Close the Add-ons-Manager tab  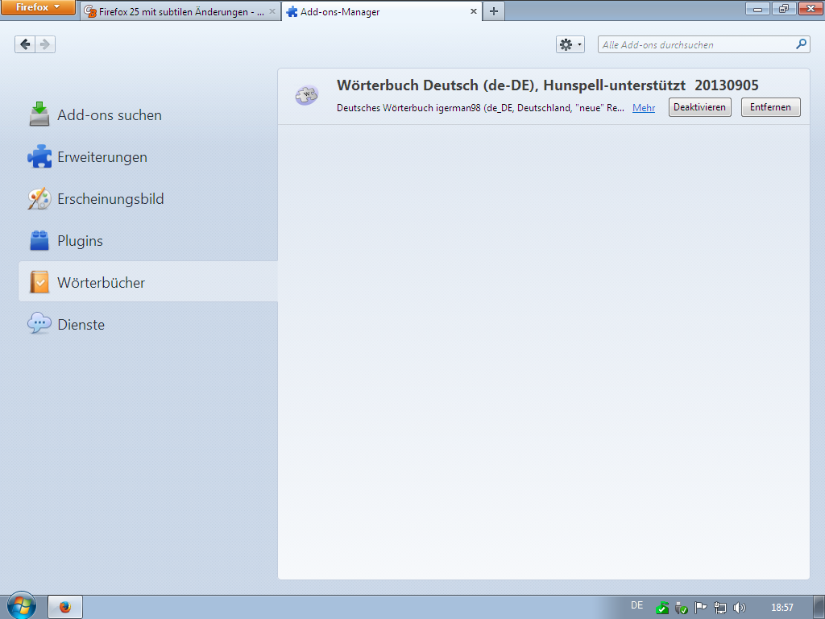[473, 11]
